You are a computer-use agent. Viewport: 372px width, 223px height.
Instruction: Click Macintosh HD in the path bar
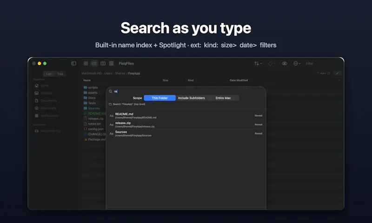point(92,74)
